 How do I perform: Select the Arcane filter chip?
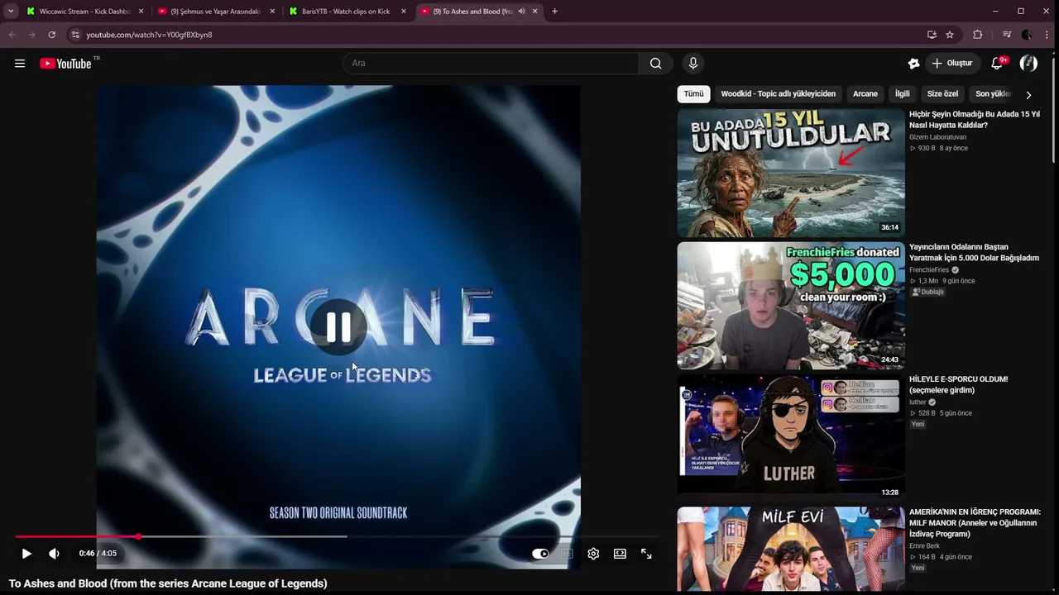(x=865, y=94)
